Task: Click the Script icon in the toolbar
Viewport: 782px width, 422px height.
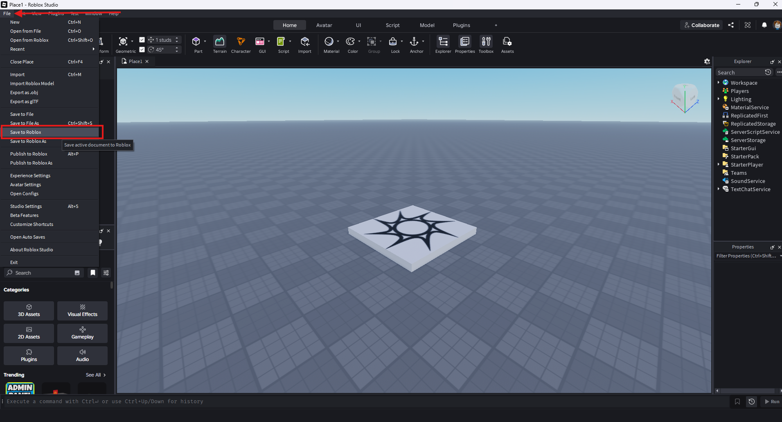Action: pos(281,41)
